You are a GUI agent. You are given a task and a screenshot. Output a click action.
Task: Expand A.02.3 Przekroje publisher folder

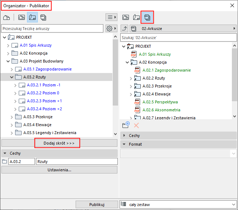point(131,86)
